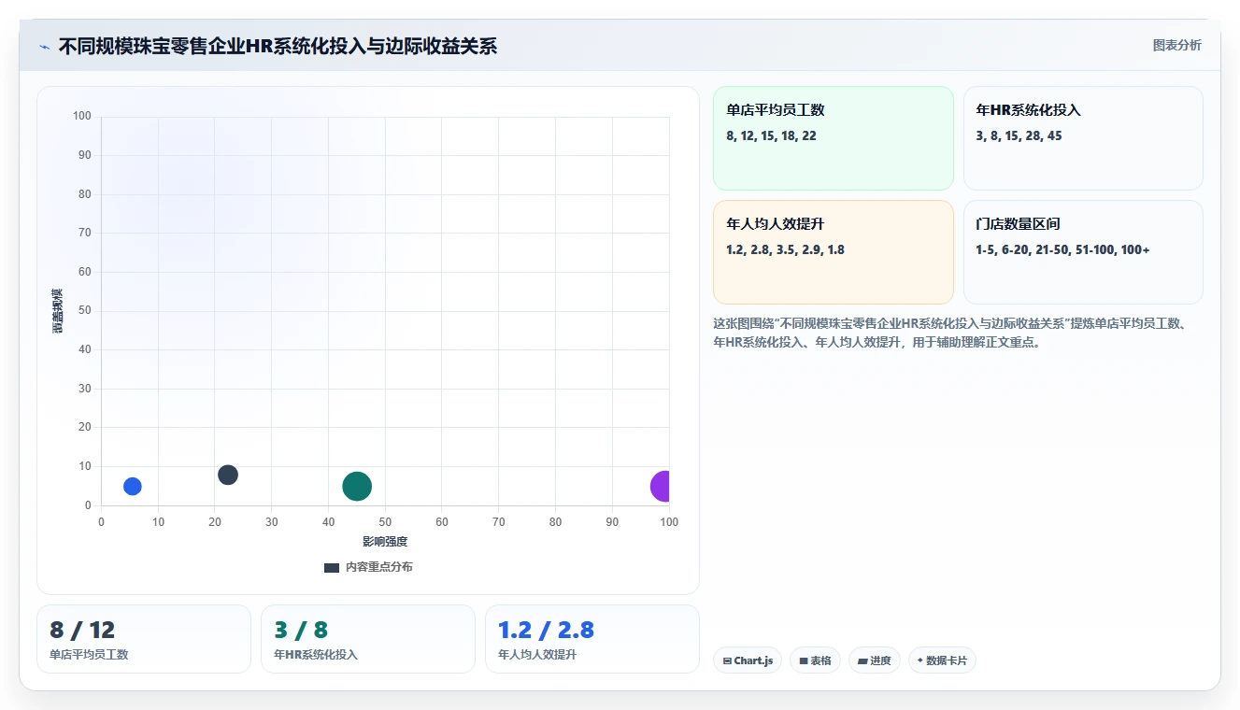Screen dimensions: 1240x710
Task: Click the icon inside the 表格 tag
Action: tap(804, 660)
